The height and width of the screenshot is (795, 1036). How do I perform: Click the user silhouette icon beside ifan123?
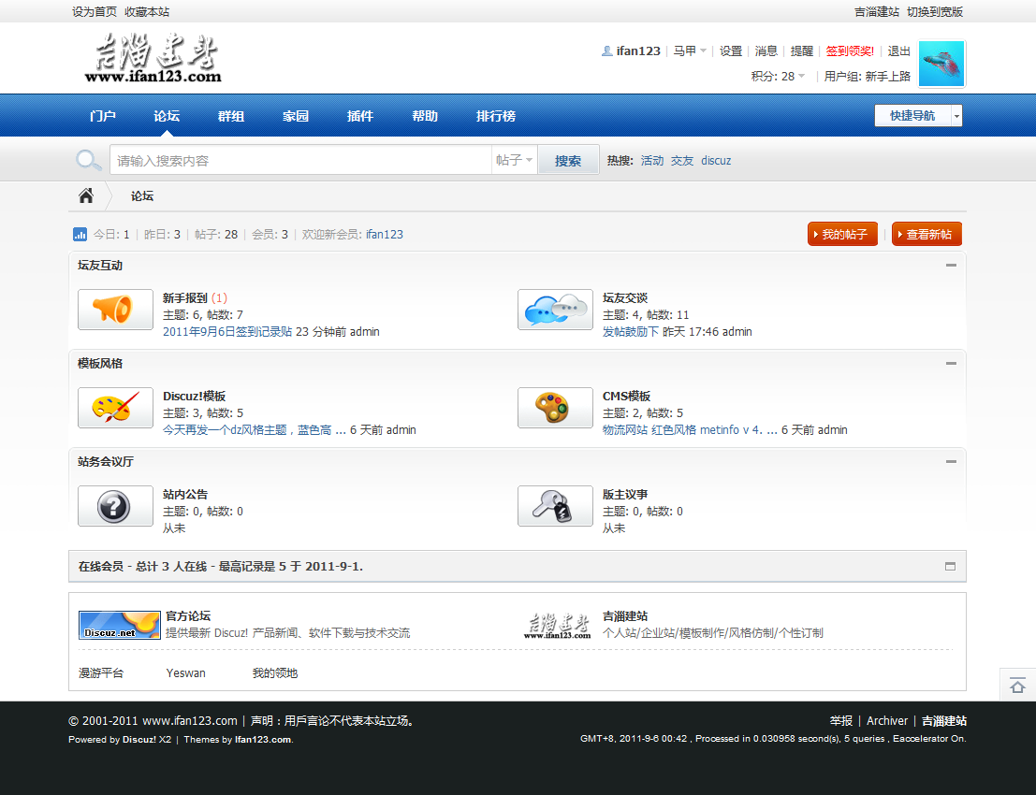pyautogui.click(x=606, y=51)
